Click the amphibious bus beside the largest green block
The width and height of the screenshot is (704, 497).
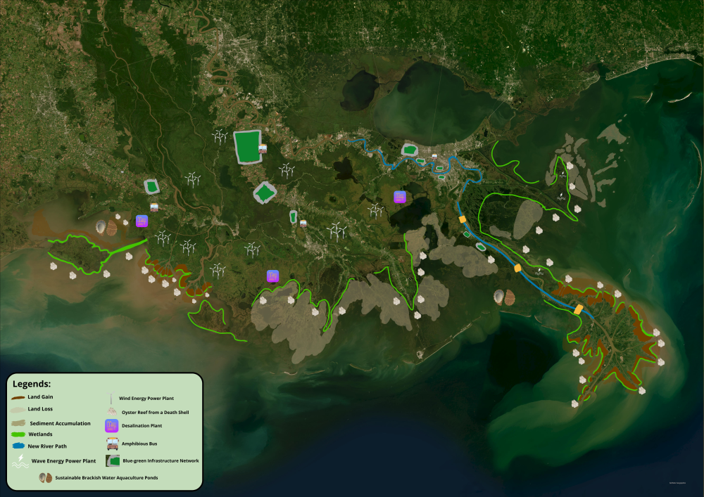point(263,148)
